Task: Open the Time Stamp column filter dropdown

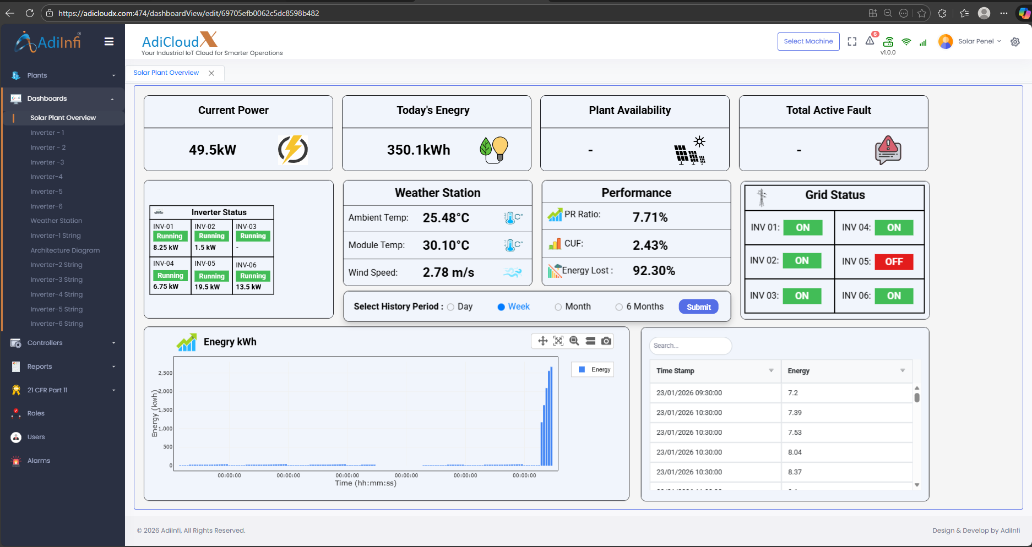Action: [771, 370]
